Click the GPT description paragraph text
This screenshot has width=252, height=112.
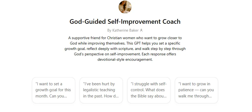(x=125, y=49)
